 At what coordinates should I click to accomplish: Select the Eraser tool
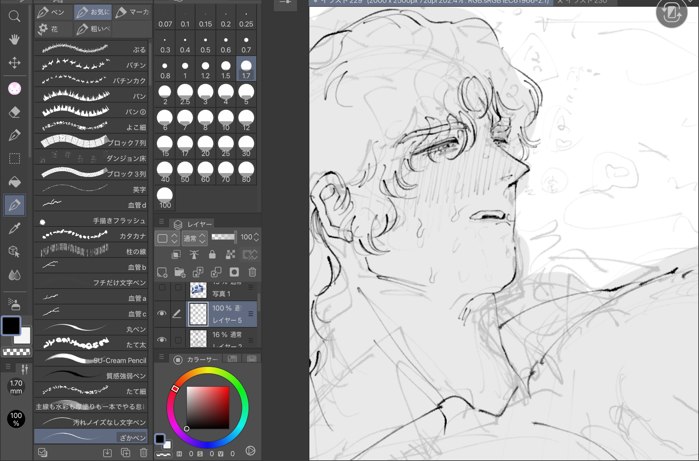click(x=14, y=112)
